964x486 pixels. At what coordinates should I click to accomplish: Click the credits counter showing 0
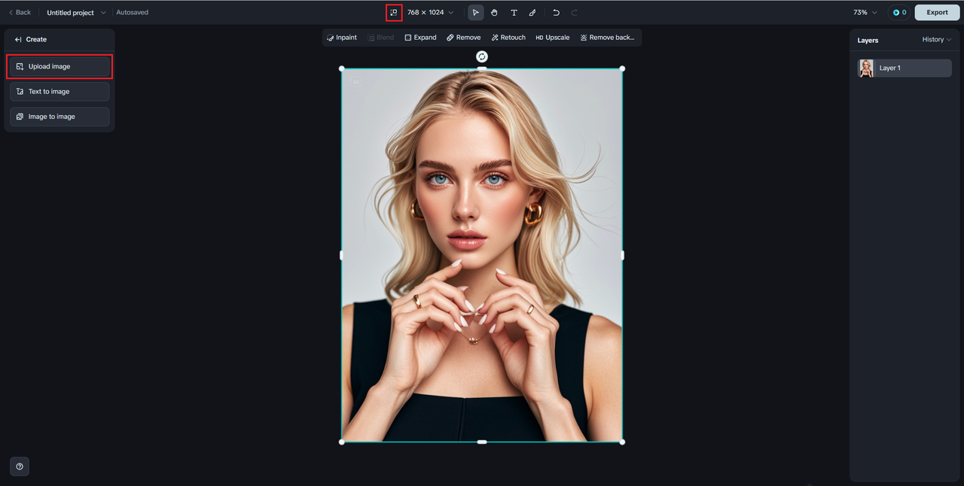pyautogui.click(x=899, y=13)
